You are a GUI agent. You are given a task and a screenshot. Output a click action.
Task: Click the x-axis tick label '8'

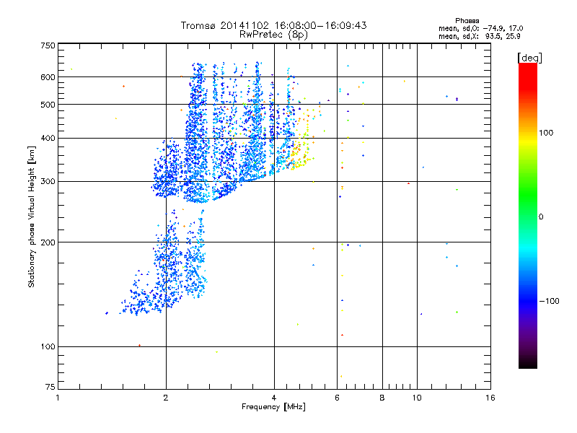coord(382,398)
